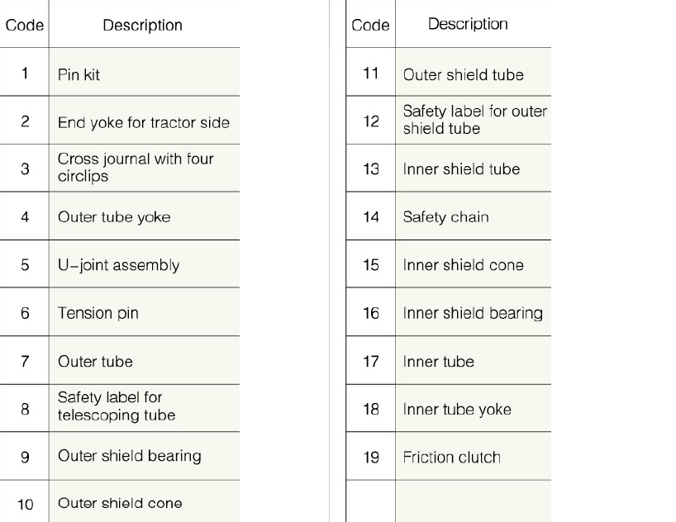Click the 'Friction clutch' description

451,458
